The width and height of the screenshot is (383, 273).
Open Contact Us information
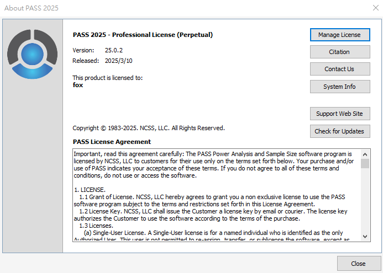pos(340,69)
